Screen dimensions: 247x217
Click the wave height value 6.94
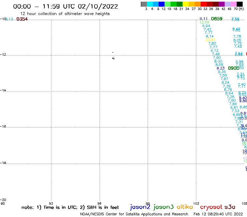tap(206, 26)
